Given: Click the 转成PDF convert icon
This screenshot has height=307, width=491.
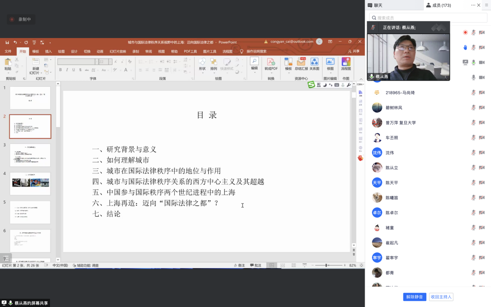Looking at the screenshot, I should point(271,62).
